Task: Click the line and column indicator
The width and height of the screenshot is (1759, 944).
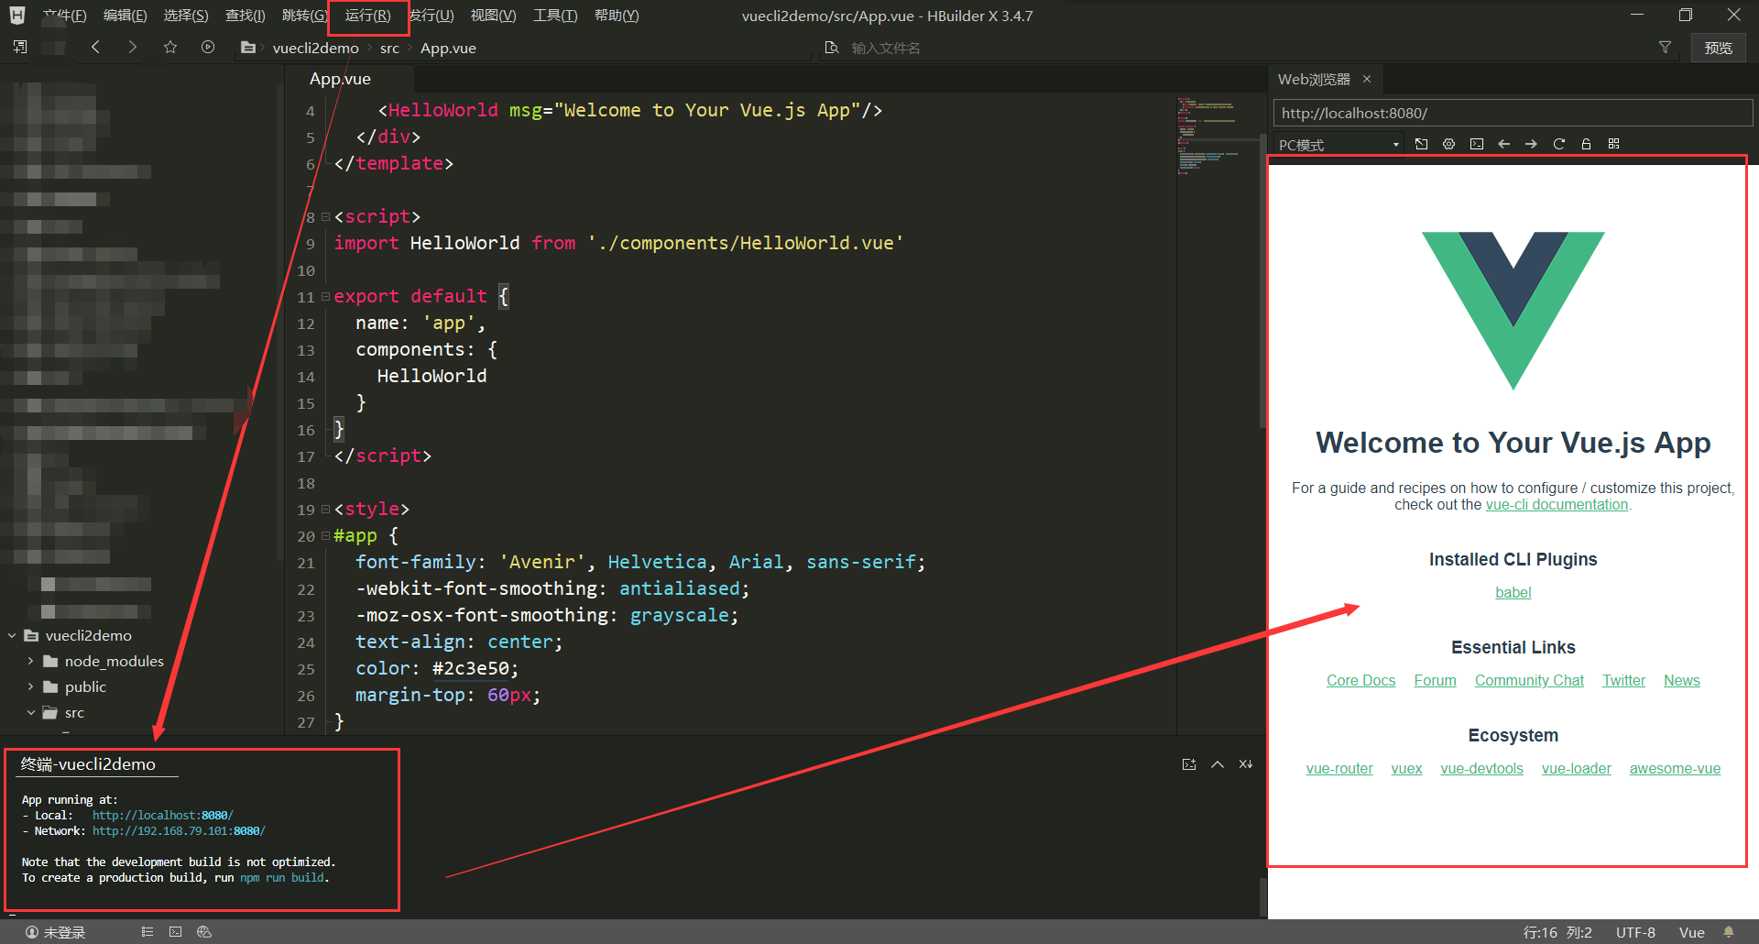Action: pyautogui.click(x=1557, y=932)
